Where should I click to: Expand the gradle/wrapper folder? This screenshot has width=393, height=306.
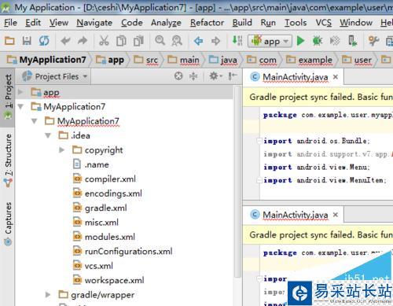click(48, 295)
